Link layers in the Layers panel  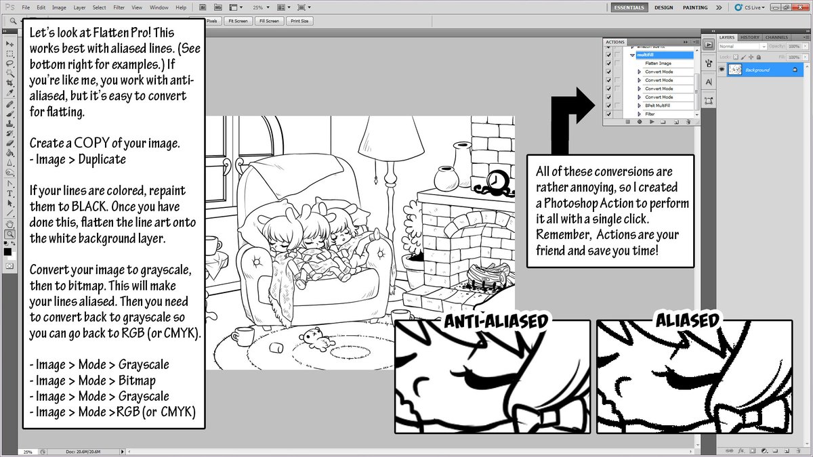tap(729, 451)
